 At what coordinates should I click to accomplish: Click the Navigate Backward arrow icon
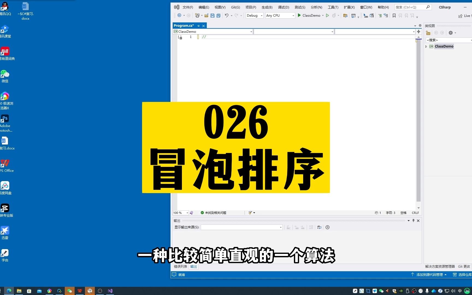point(179,16)
